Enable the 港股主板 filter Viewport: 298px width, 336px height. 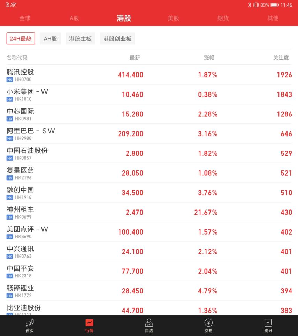tap(80, 38)
